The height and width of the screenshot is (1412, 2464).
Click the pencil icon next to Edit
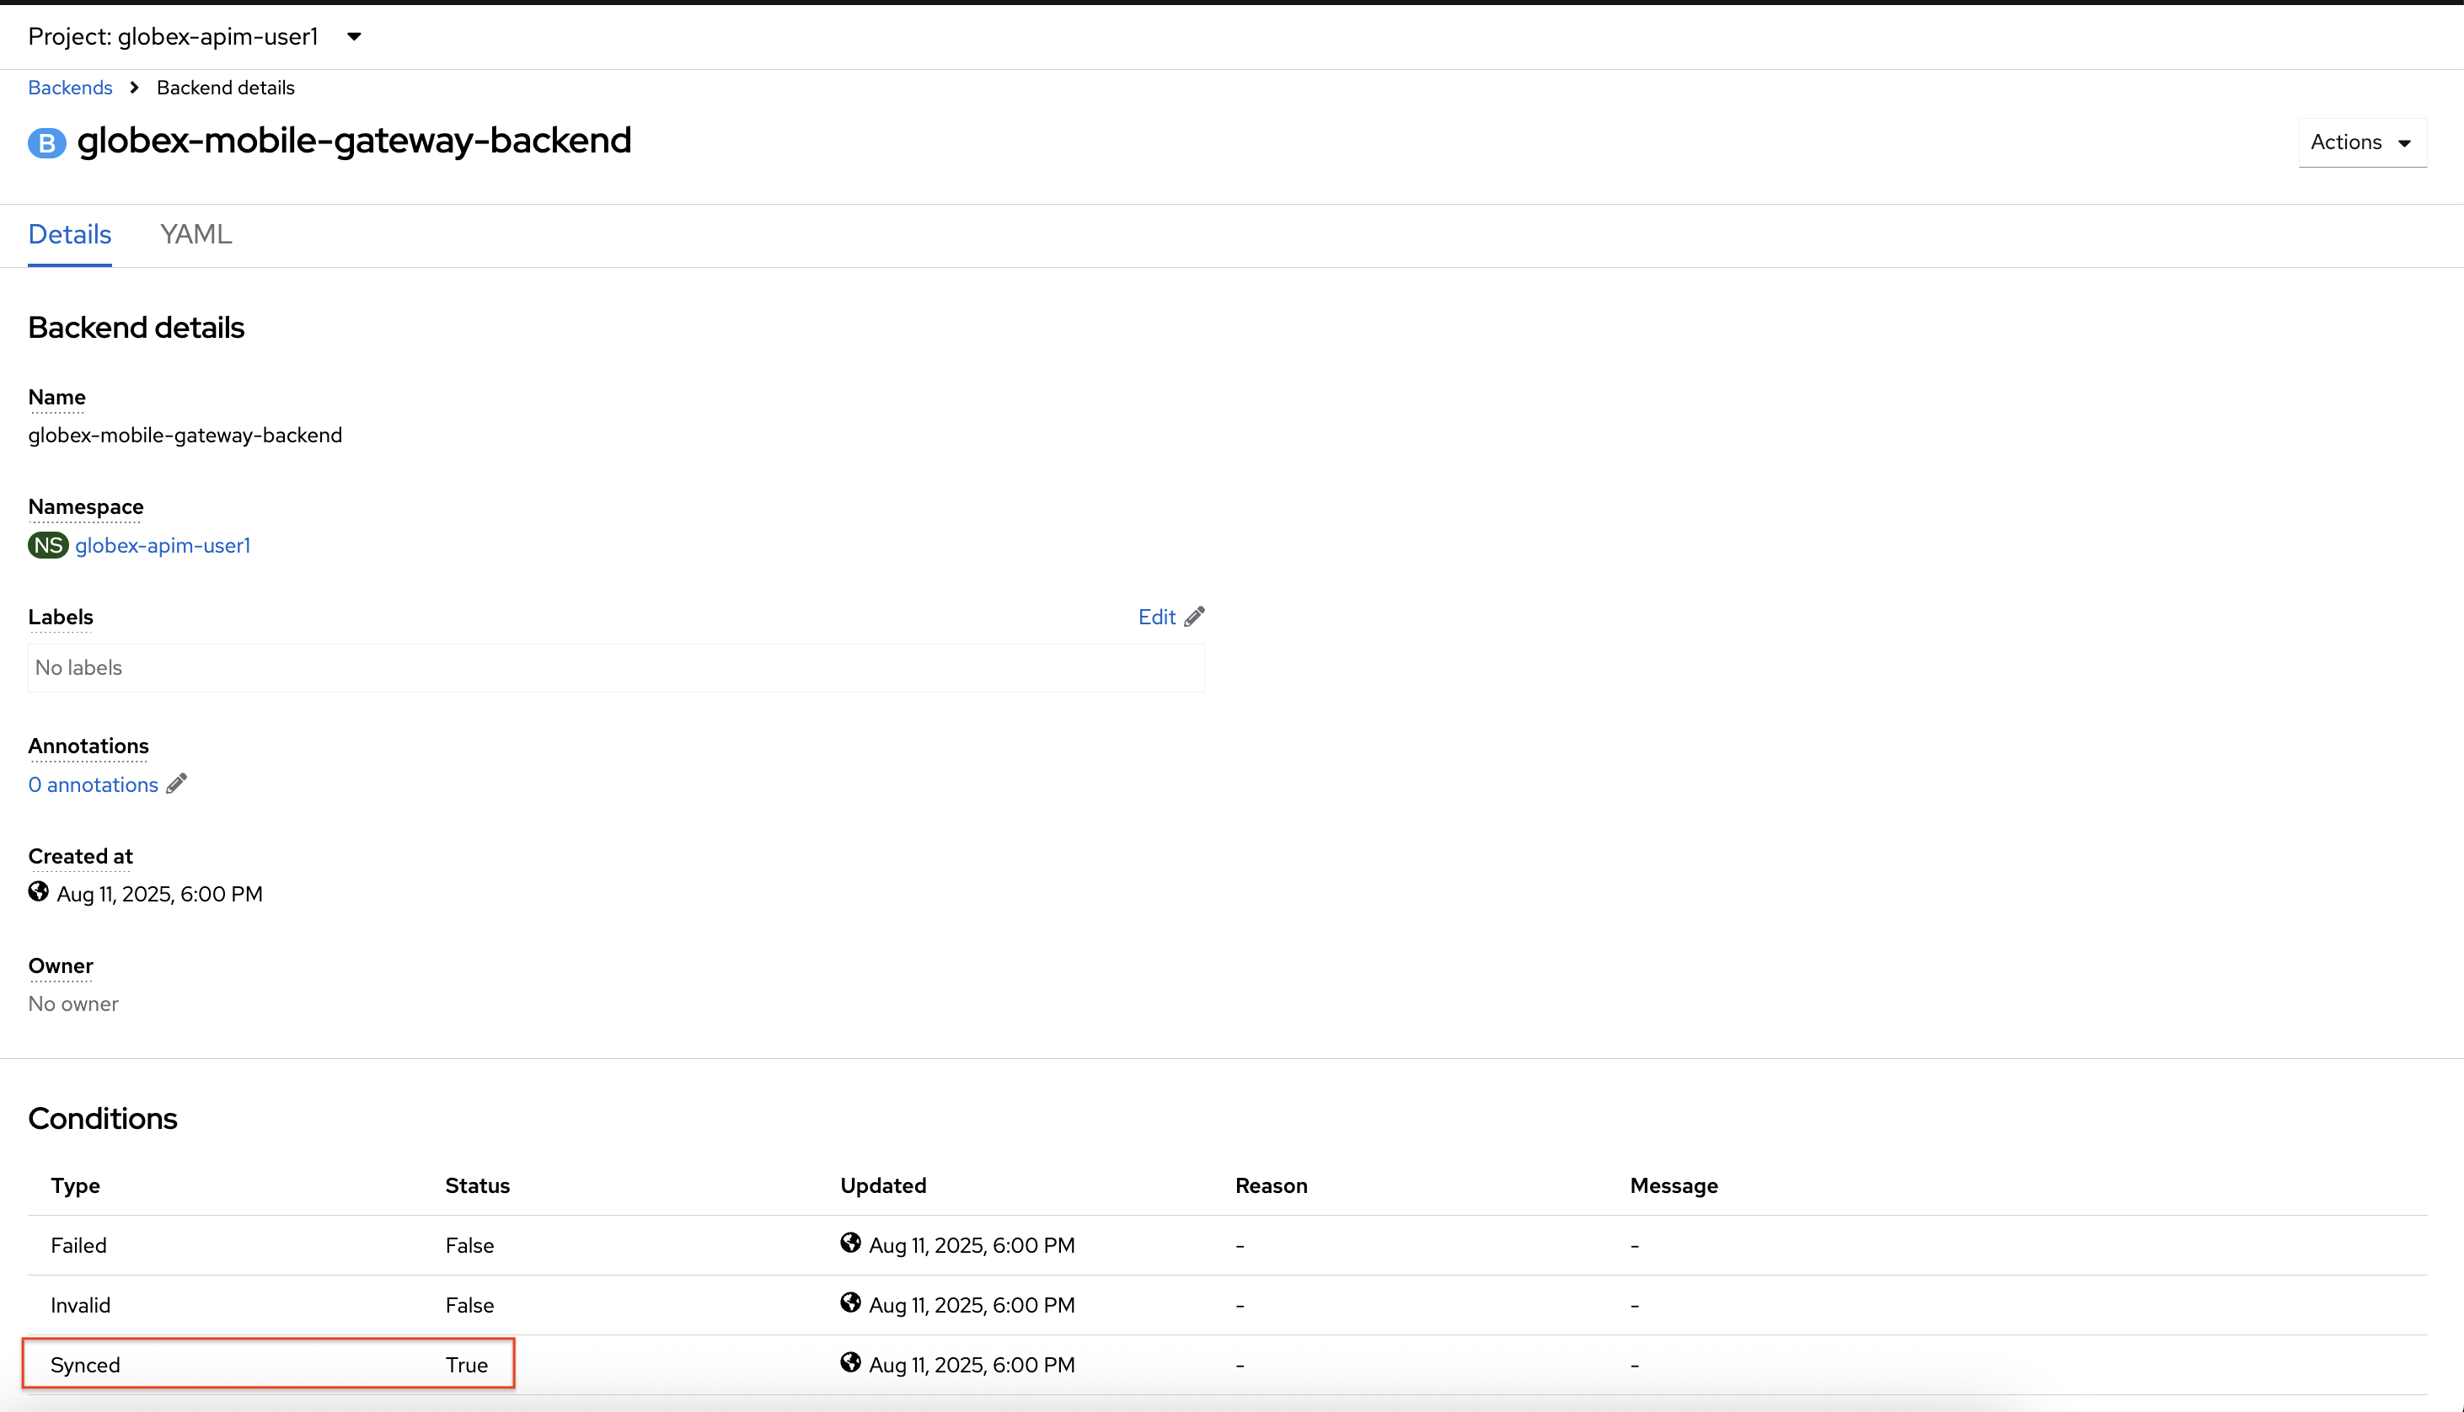pos(1195,617)
